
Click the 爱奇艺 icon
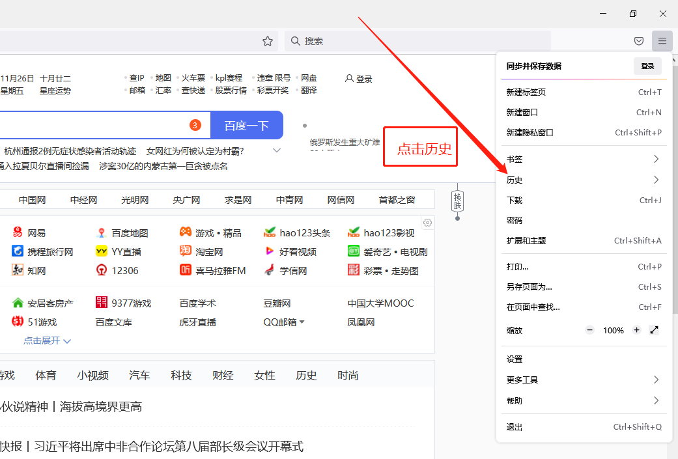tap(353, 251)
